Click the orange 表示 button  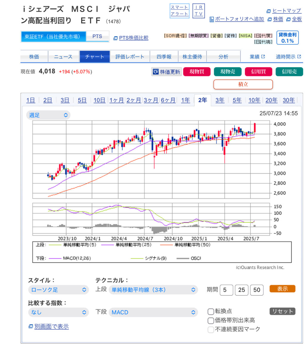click(282, 289)
